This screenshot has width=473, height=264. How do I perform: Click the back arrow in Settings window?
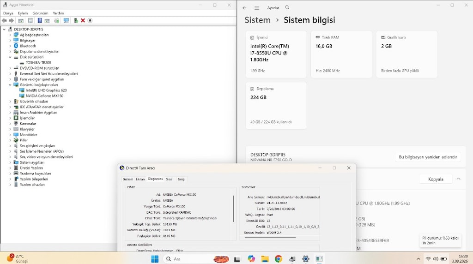coord(244,8)
